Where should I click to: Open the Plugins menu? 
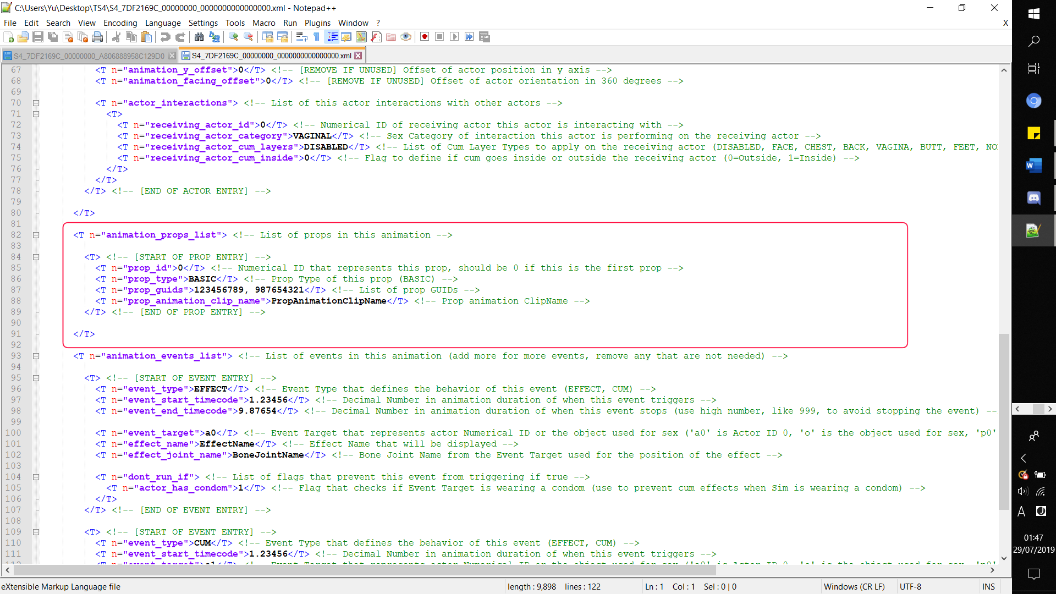pyautogui.click(x=317, y=23)
